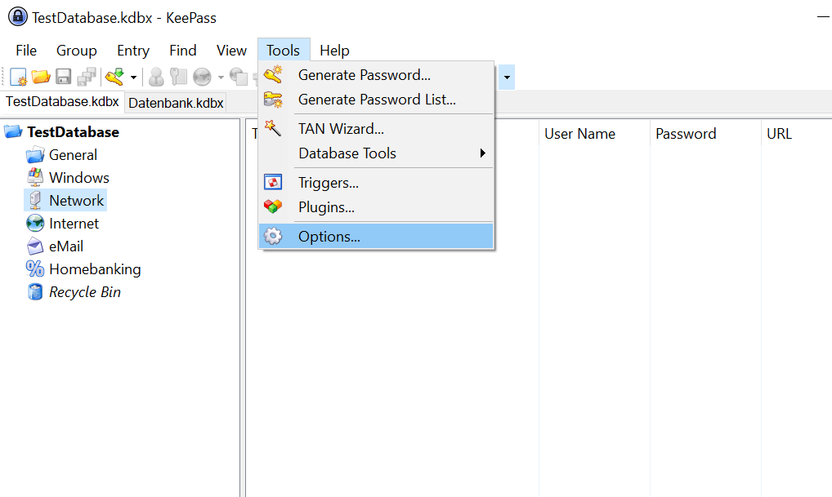Viewport: 832px width, 497px height.
Task: Click the Network server group icon
Action: point(35,201)
